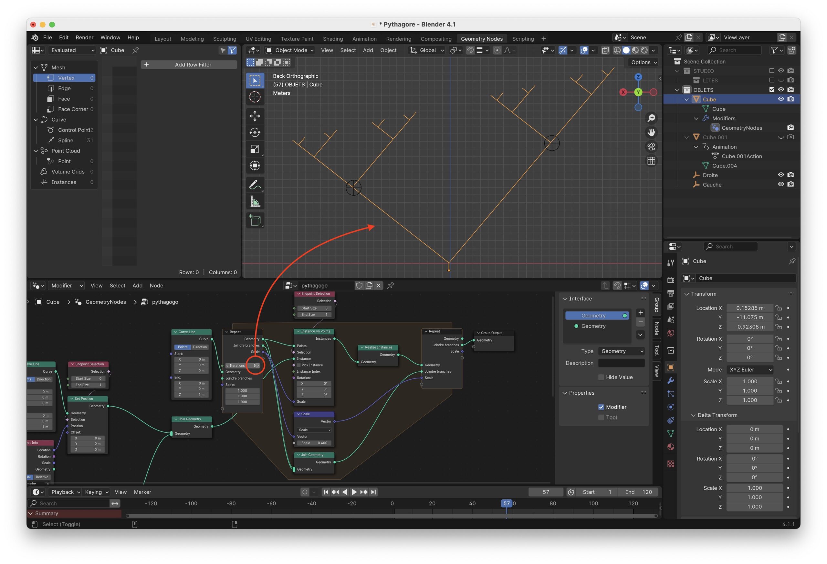The width and height of the screenshot is (827, 564).
Task: Click the End frame 120 field
Action: click(638, 492)
